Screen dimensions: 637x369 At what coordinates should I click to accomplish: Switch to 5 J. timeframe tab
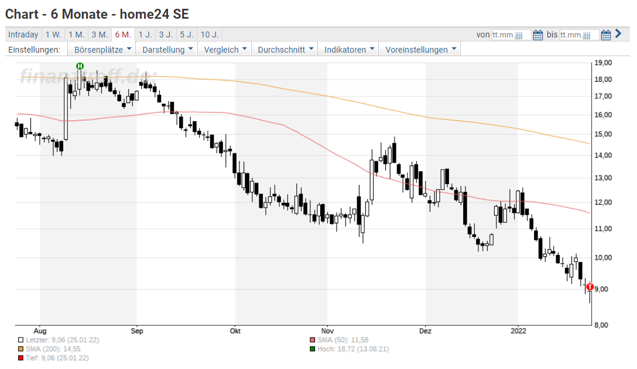pos(186,35)
